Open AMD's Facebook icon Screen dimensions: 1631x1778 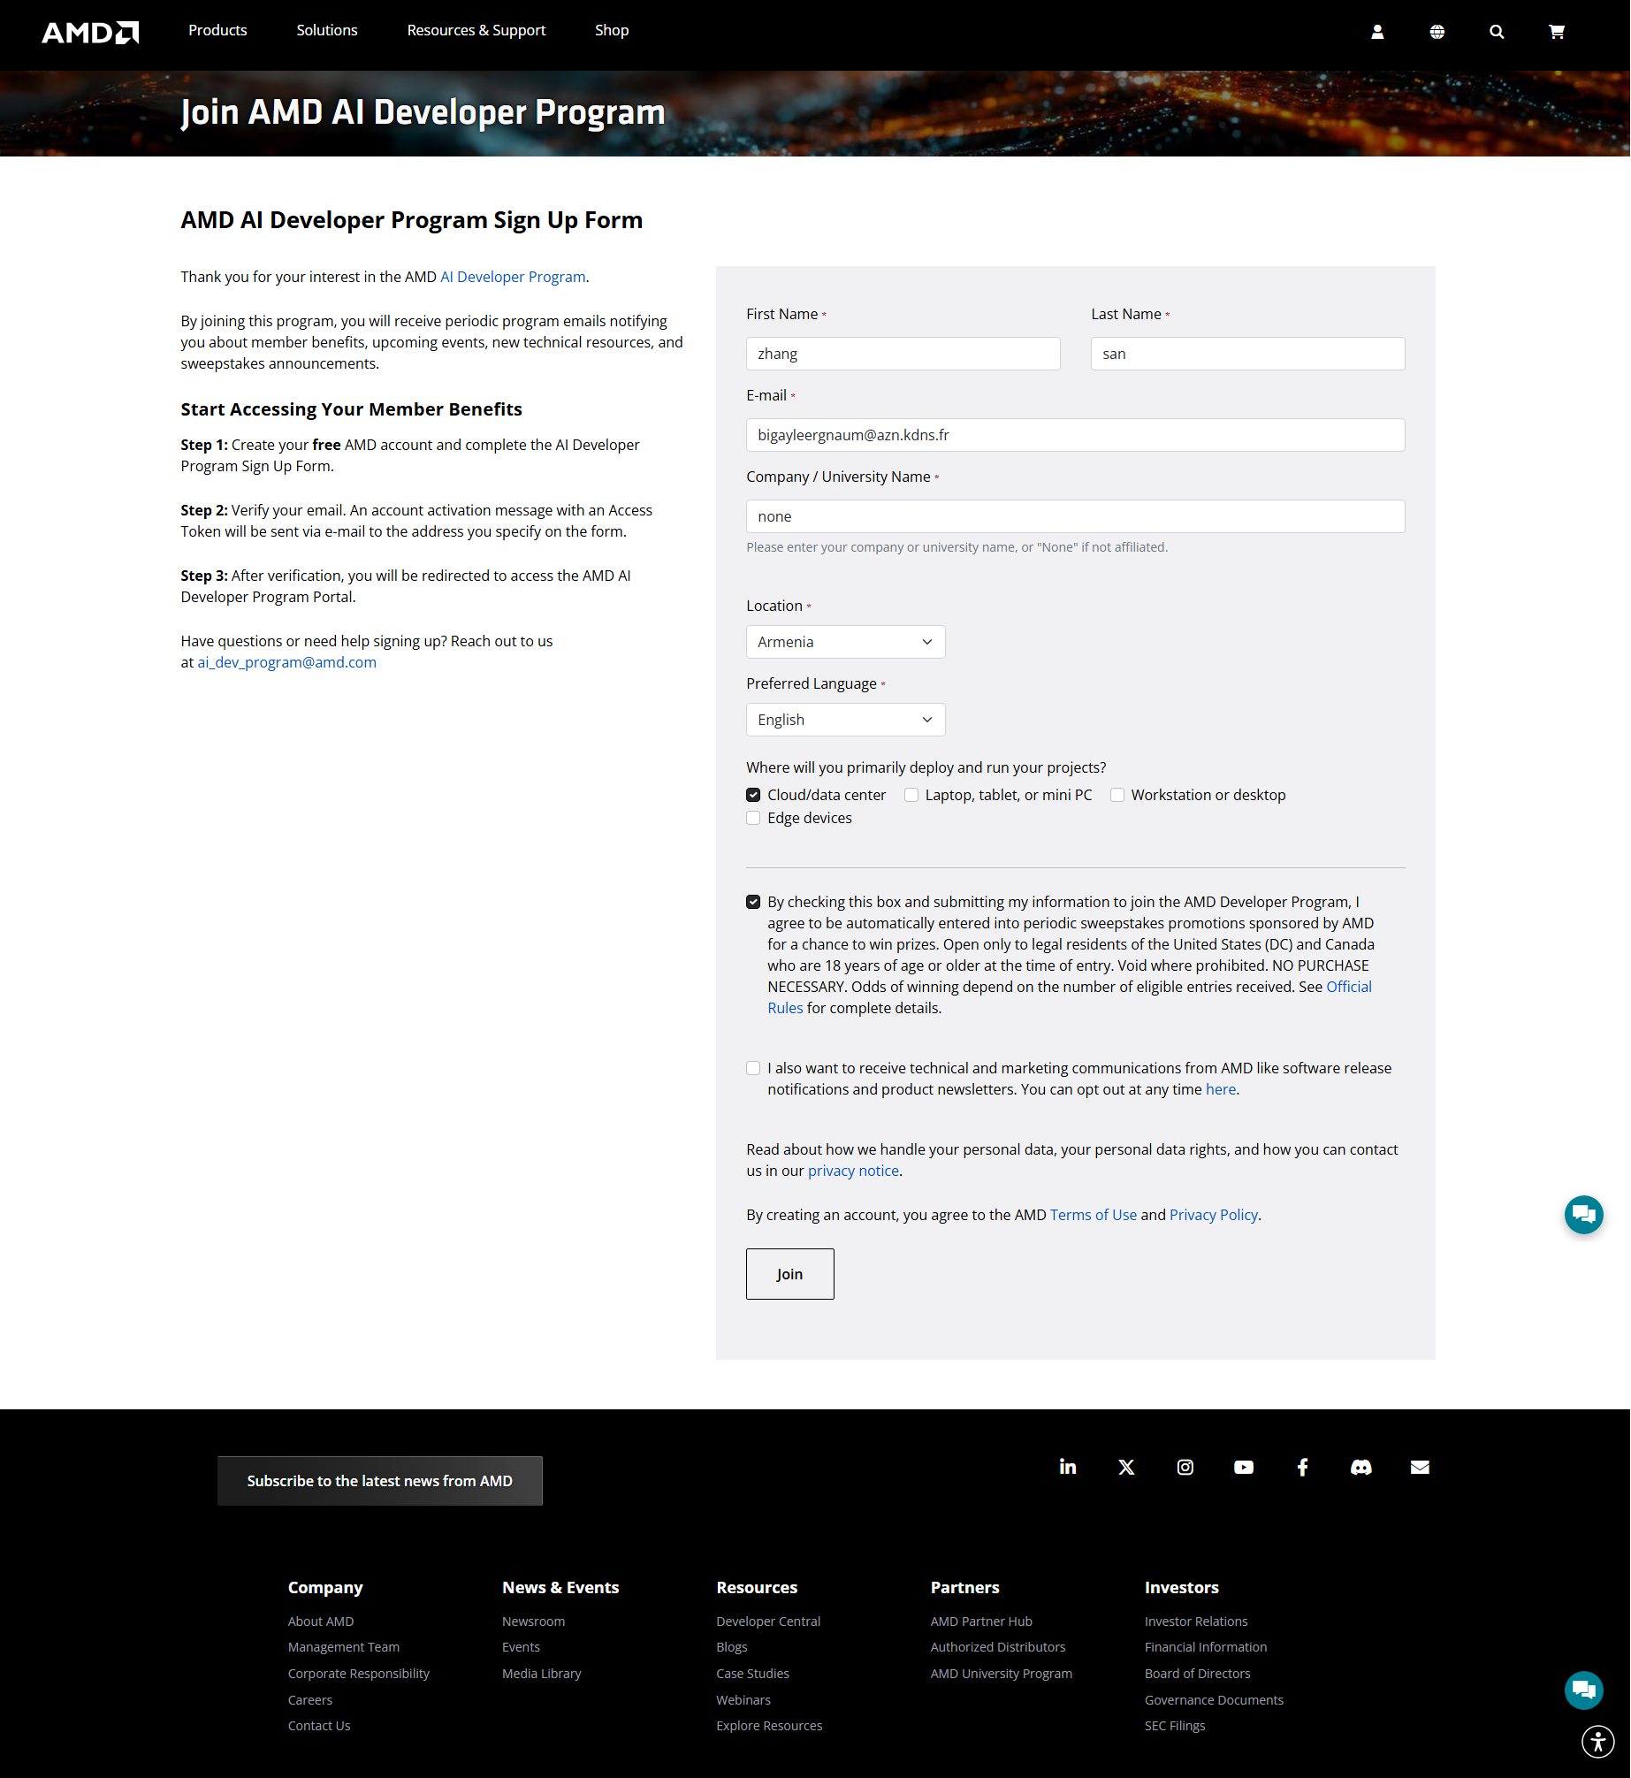pyautogui.click(x=1302, y=1467)
